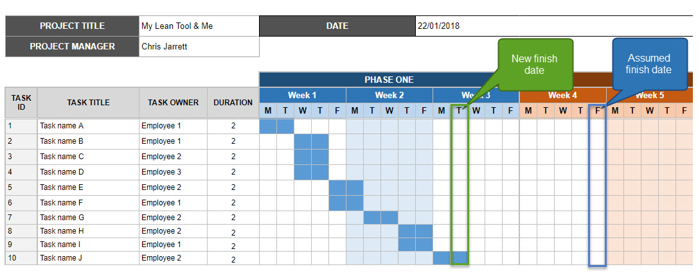The height and width of the screenshot is (276, 698).
Task: Click the green New finish date callout
Action: click(x=535, y=64)
